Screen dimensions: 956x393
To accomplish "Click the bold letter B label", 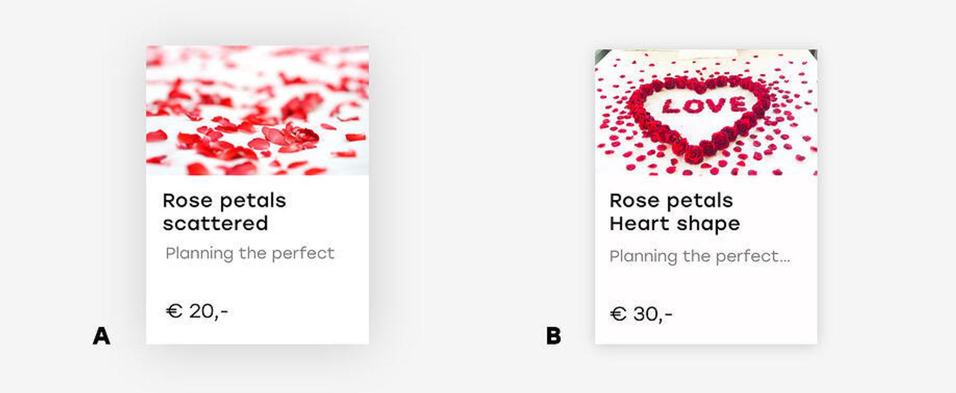I will tap(553, 336).
